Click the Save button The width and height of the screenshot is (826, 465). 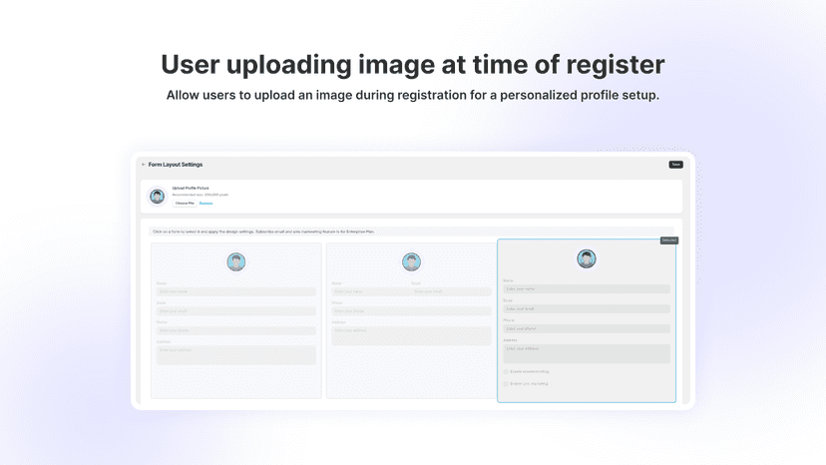pyautogui.click(x=676, y=165)
